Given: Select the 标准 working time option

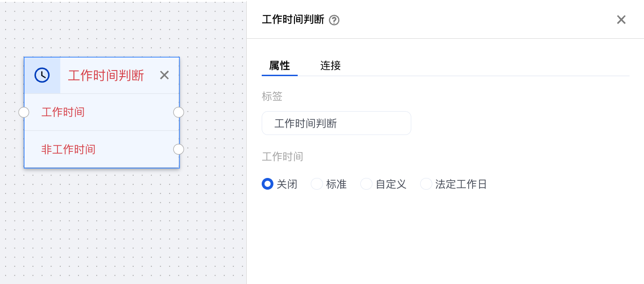Looking at the screenshot, I should (317, 184).
